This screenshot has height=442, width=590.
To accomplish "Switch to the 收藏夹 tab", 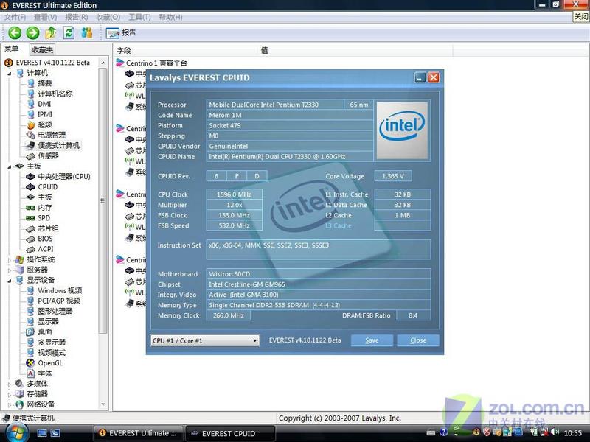I will pyautogui.click(x=43, y=49).
